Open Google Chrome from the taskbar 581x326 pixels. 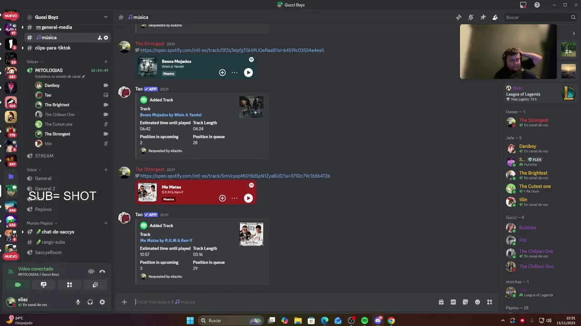click(x=391, y=321)
